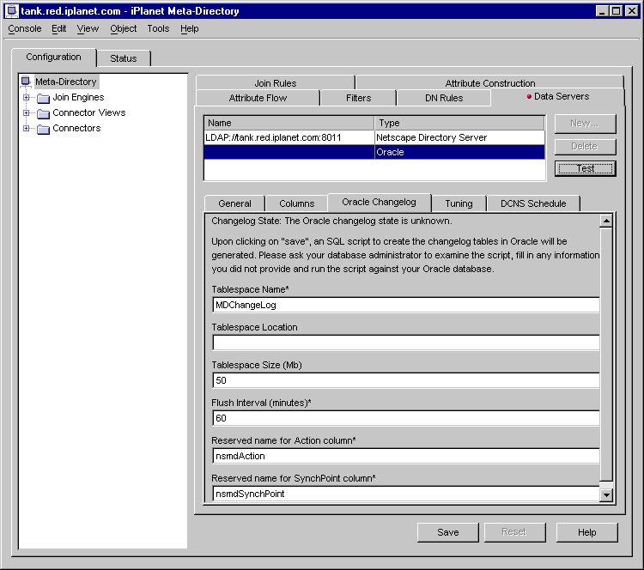Open the Tuning sub-tab
This screenshot has width=644, height=570.
tap(459, 203)
